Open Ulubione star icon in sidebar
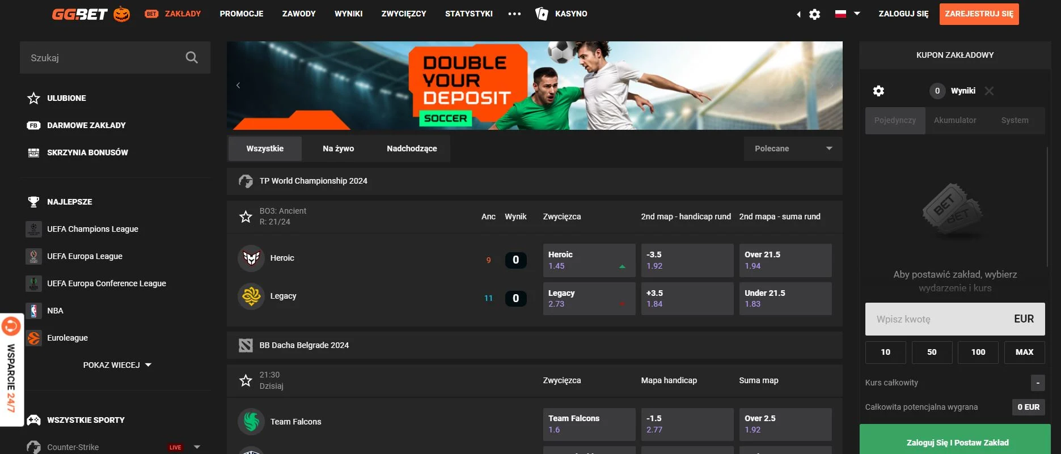The height and width of the screenshot is (454, 1061). 33,98
